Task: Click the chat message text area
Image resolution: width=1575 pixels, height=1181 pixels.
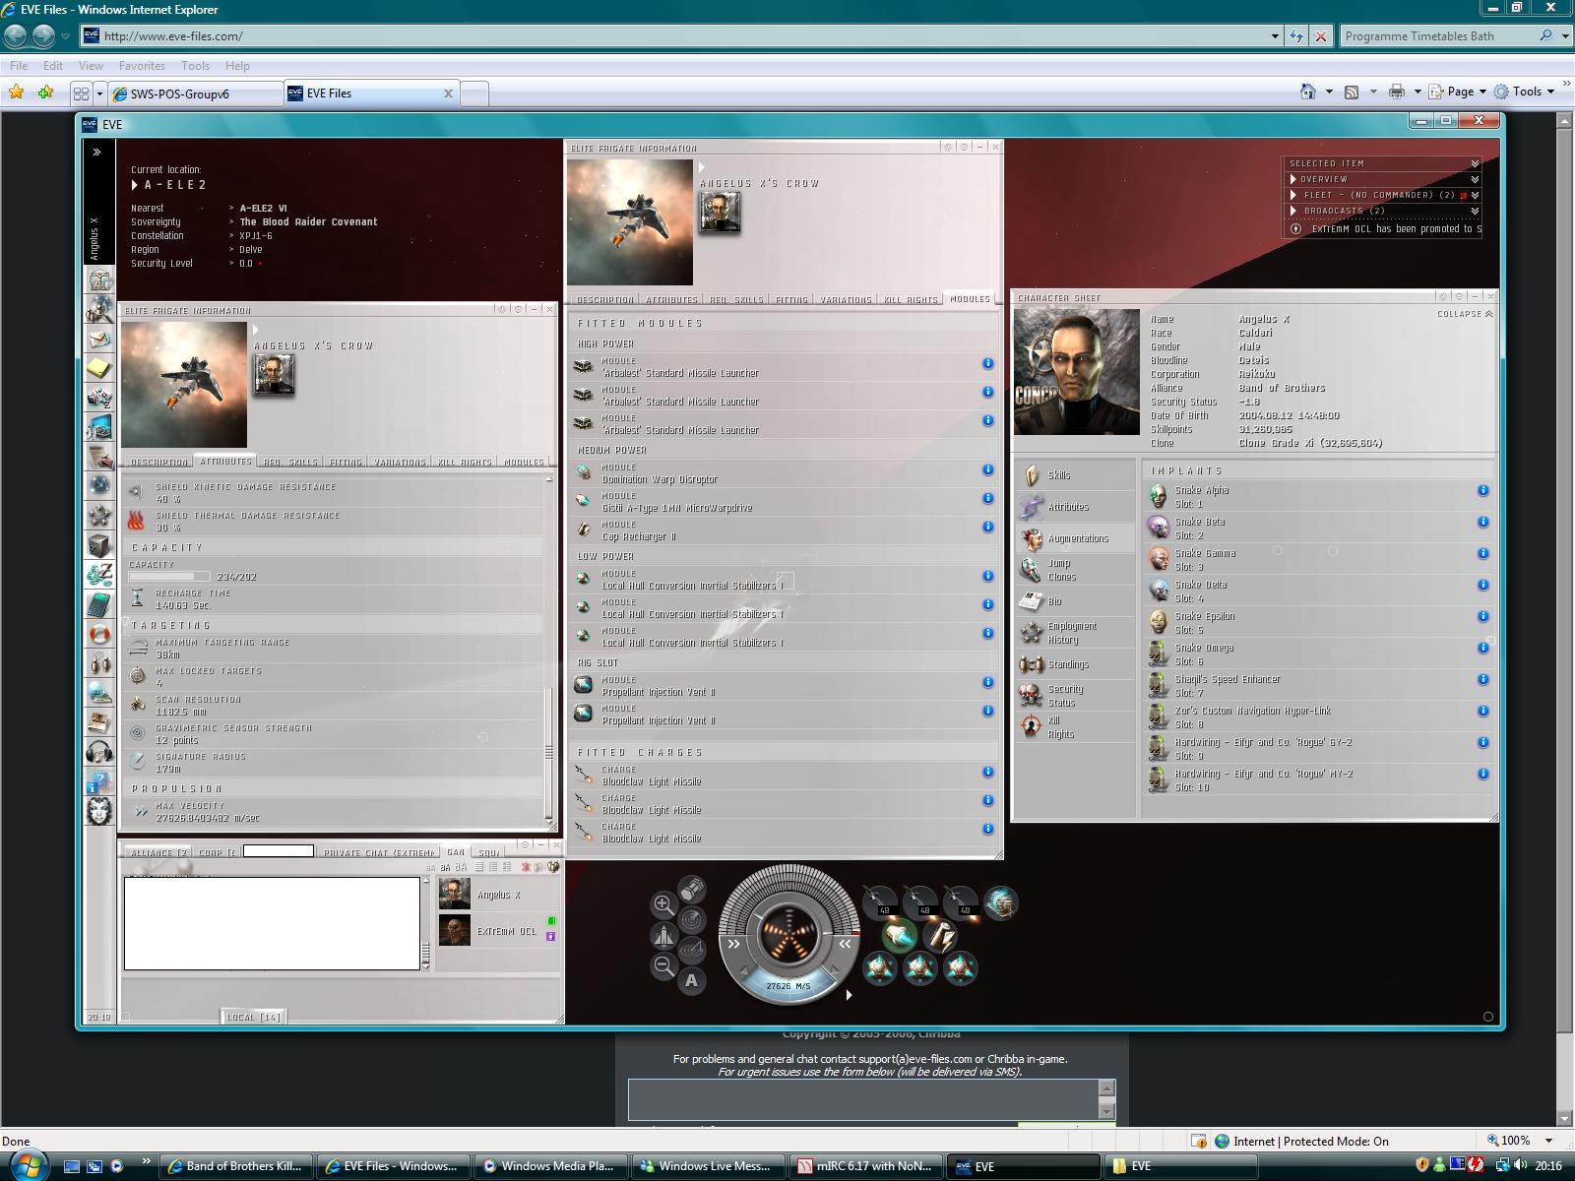Action: pos(272,923)
